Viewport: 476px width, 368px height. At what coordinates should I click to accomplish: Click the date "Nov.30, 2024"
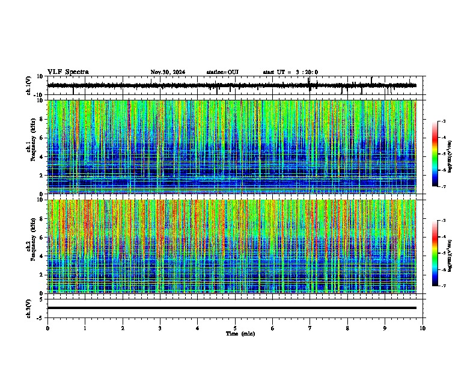[168, 72]
